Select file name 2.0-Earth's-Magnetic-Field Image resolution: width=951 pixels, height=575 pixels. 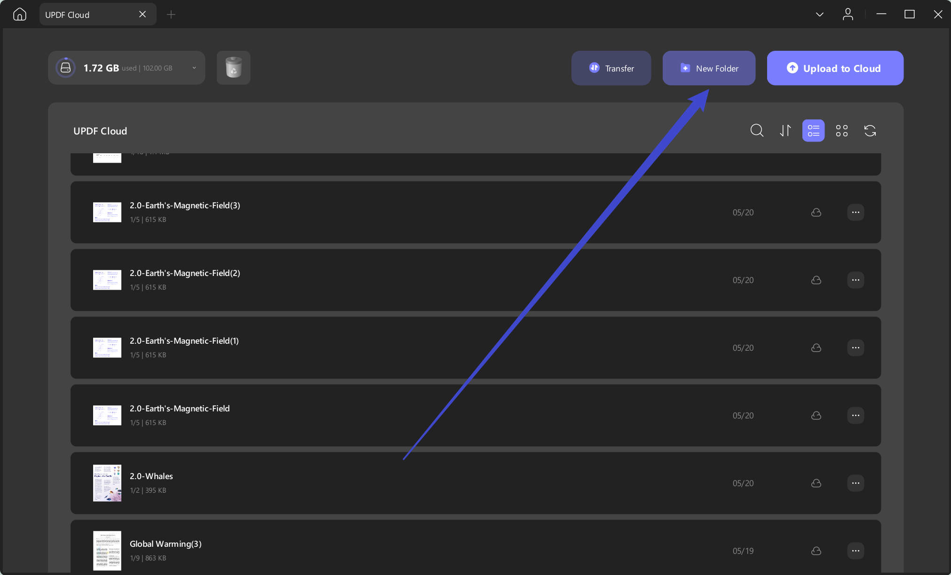[x=180, y=409]
